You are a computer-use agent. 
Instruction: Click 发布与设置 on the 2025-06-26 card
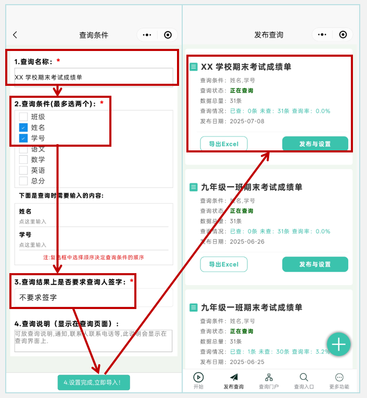tap(315, 264)
